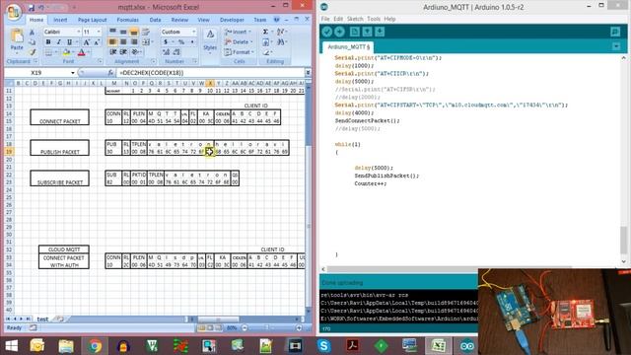Switch to Normal view in status bar

tap(201, 328)
